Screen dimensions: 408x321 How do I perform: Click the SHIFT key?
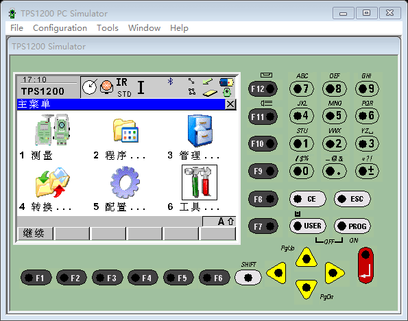coord(248,278)
